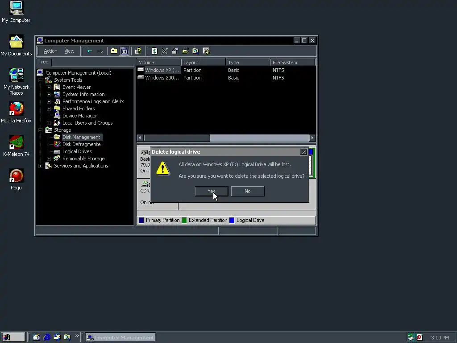This screenshot has height=343, width=457.
Task: Click Internet Explorer quick launch icon
Action: click(x=47, y=338)
